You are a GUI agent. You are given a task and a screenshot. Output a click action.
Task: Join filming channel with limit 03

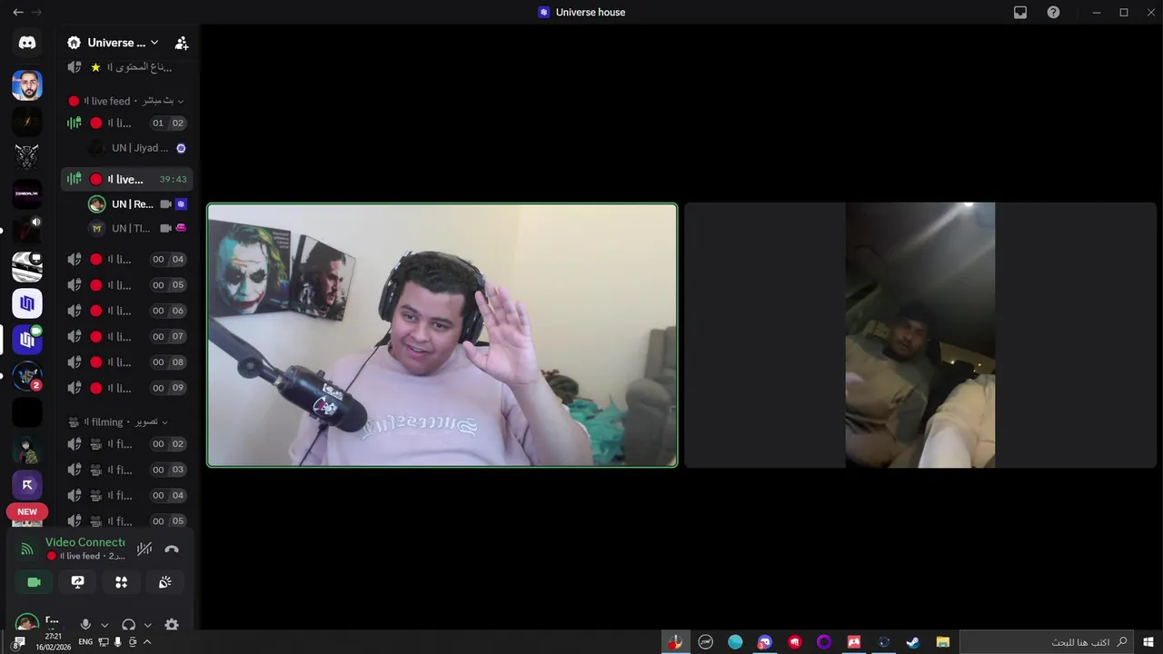(x=126, y=470)
